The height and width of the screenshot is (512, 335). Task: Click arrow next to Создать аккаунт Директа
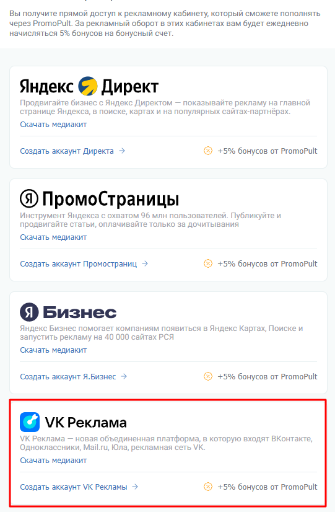[x=122, y=151]
